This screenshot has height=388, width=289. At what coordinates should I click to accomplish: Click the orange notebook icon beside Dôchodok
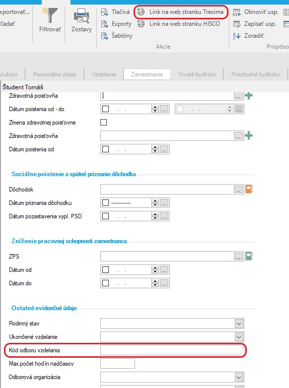249,189
